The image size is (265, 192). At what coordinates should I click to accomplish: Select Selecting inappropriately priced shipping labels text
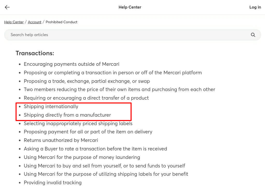pyautogui.click(x=78, y=123)
